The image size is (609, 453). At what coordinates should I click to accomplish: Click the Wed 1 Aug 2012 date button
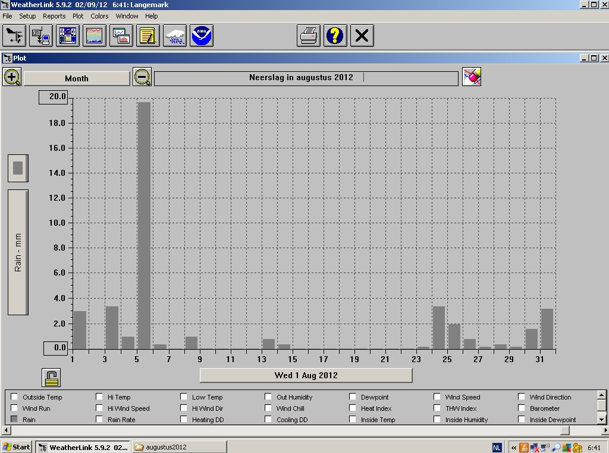306,375
